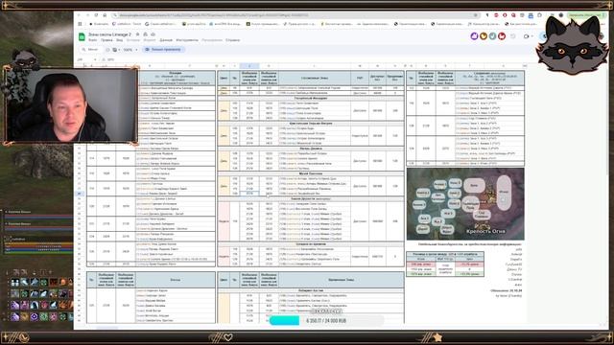Star the Lineage 2 spreadsheet document

(x=137, y=34)
